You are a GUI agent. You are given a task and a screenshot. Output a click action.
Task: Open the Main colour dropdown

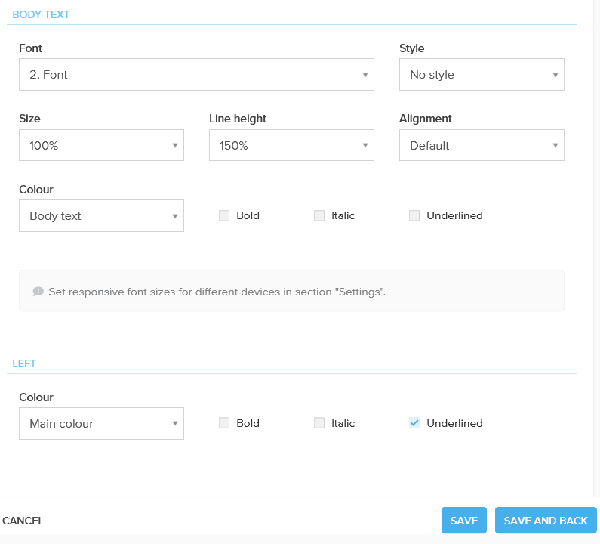101,423
